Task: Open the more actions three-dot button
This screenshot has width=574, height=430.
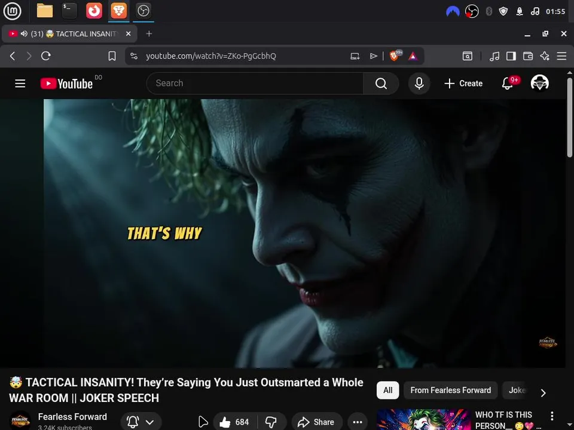Action: pos(358,422)
